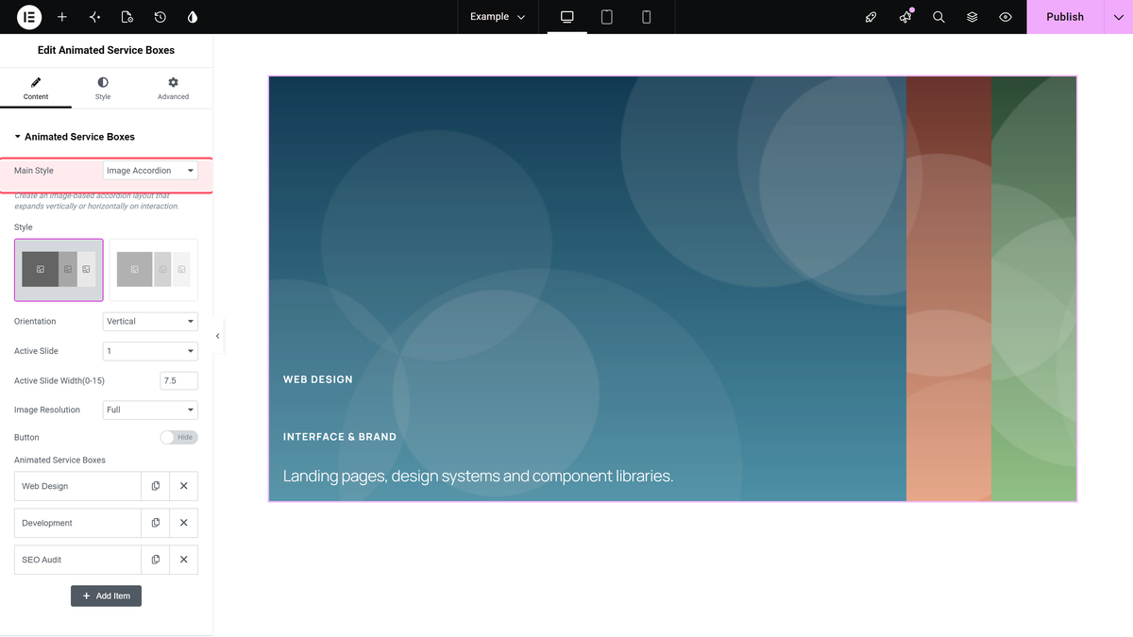Viewport: 1133px width, 637px height.
Task: Open document page settings icon
Action: [127, 17]
